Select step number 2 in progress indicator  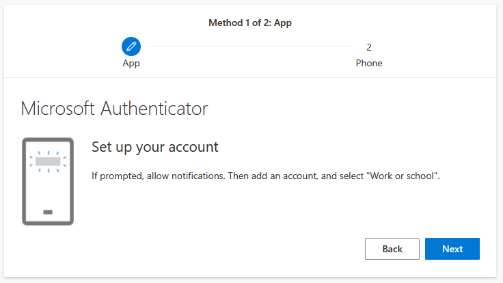coord(369,47)
